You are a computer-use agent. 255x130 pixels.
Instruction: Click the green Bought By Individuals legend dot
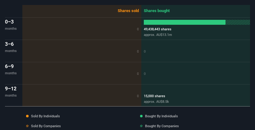tap(141, 116)
